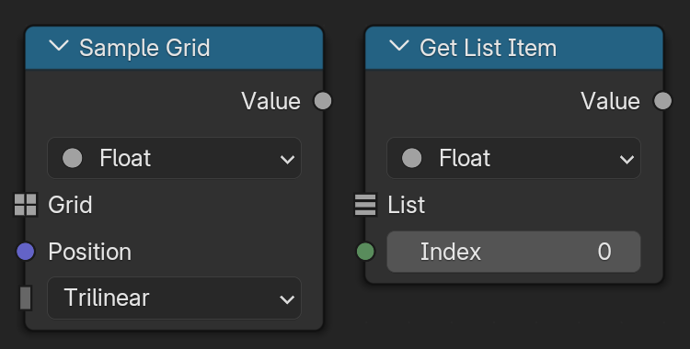
Task: Click the Sample Grid Value output socket
Action: point(323,101)
